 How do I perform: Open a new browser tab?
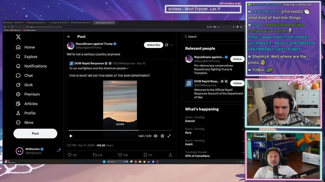pyautogui.click(x=117, y=22)
